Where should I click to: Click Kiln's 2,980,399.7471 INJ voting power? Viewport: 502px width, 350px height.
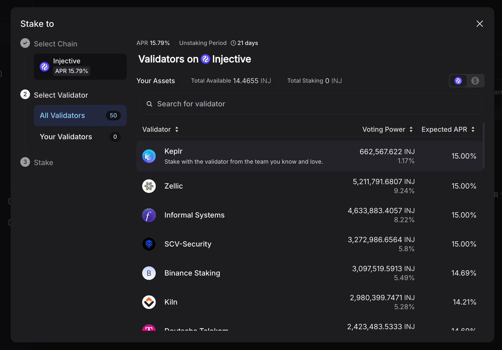[382, 298]
